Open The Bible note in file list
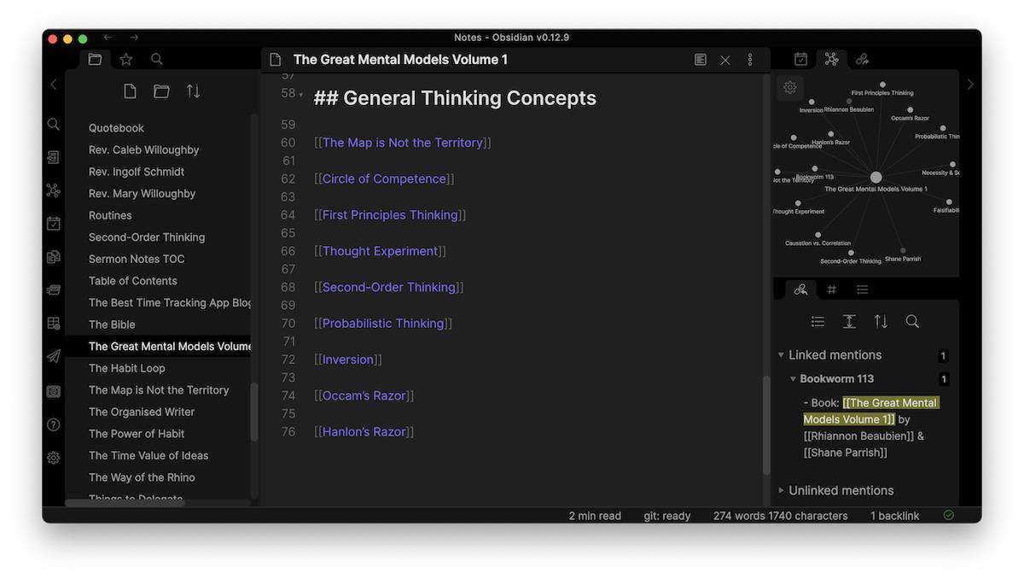Viewport: 1024px width, 579px height. pyautogui.click(x=112, y=325)
